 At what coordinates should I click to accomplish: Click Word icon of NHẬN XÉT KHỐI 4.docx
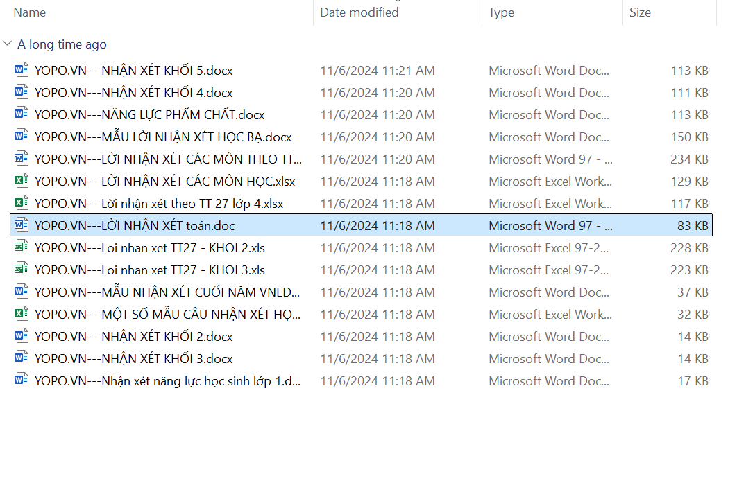[22, 93]
